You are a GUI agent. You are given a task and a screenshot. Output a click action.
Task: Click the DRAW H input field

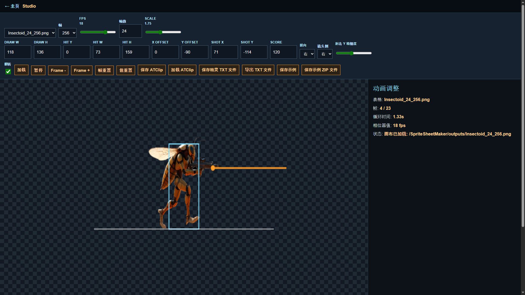tap(47, 52)
